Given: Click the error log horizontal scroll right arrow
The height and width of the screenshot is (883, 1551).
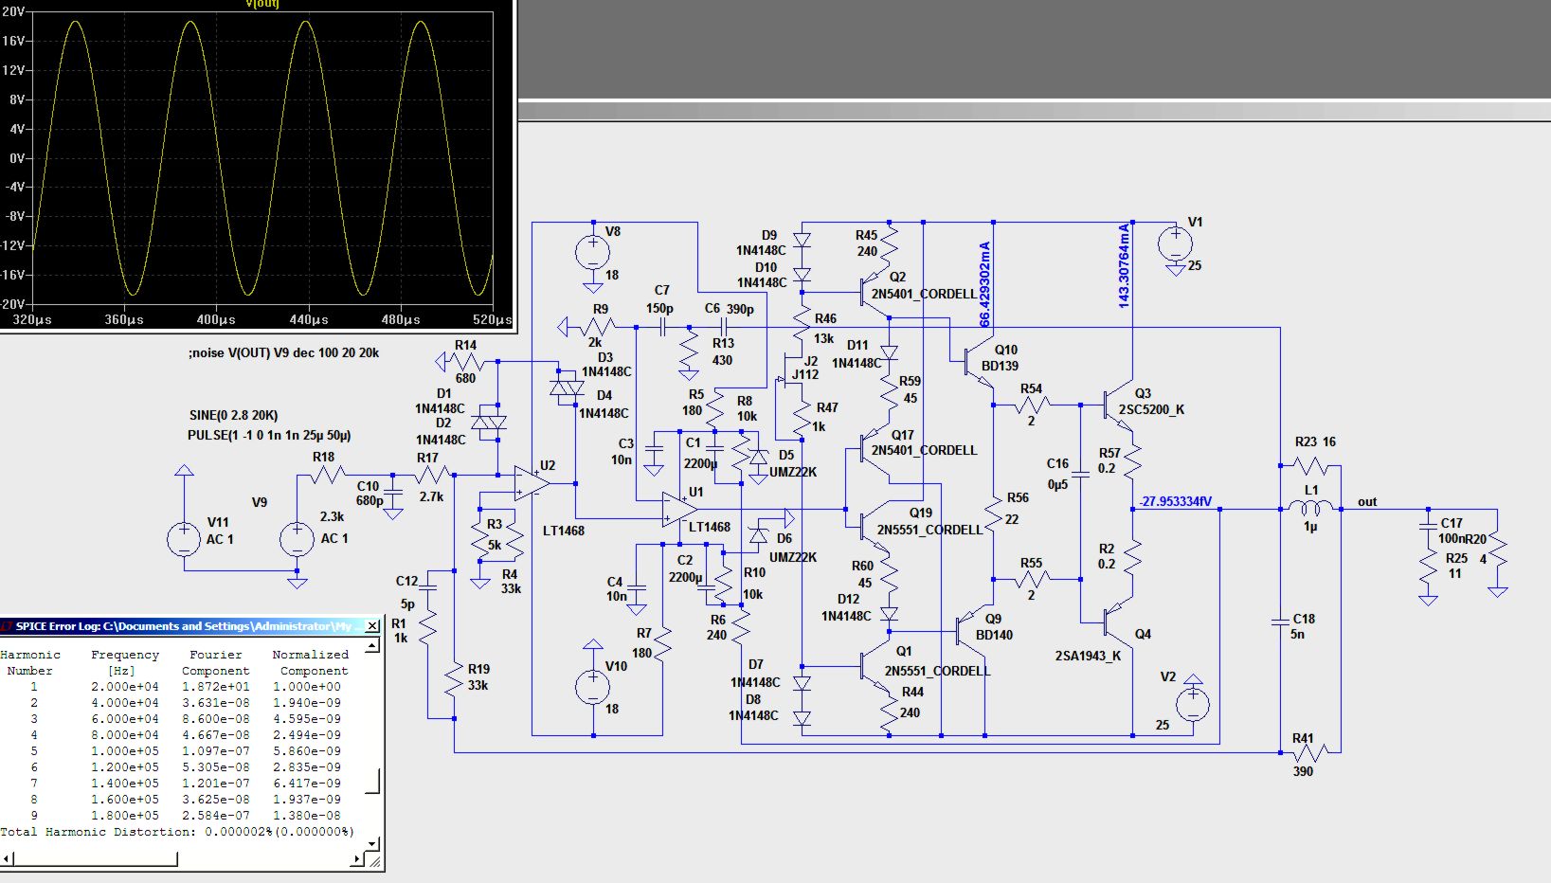Looking at the screenshot, I should 357,858.
